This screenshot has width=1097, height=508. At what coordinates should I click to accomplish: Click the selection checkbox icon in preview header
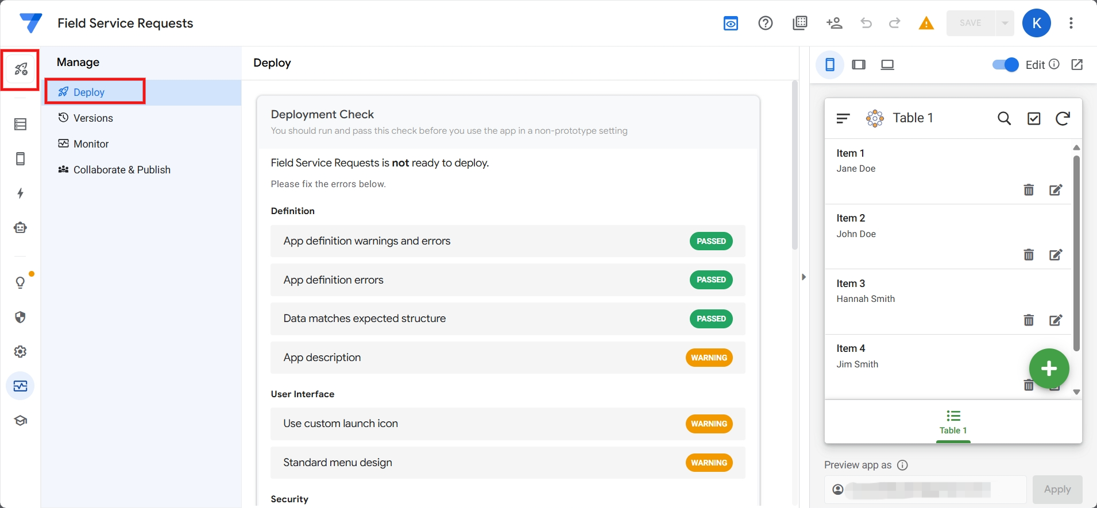1034,118
